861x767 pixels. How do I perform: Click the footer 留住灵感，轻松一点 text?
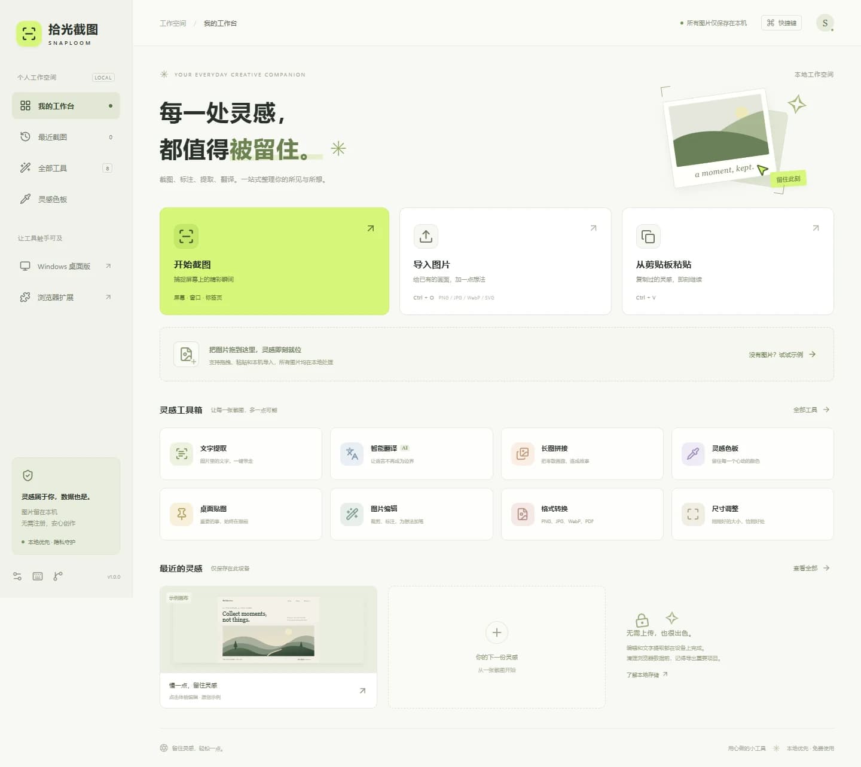197,748
